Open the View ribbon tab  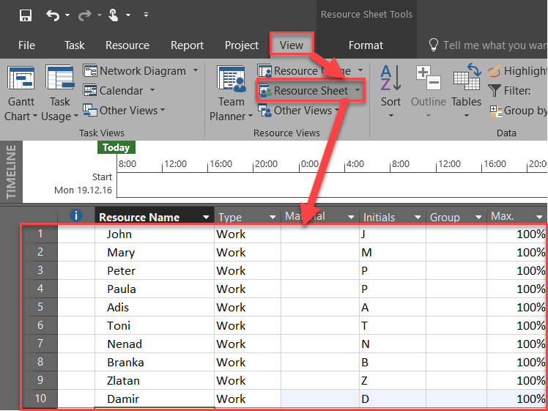[x=292, y=45]
